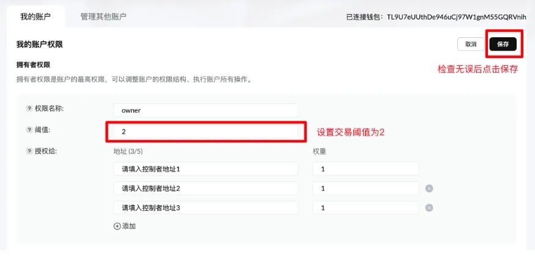Click the 添加 text link
The width and height of the screenshot is (535, 260).
tap(129, 226)
